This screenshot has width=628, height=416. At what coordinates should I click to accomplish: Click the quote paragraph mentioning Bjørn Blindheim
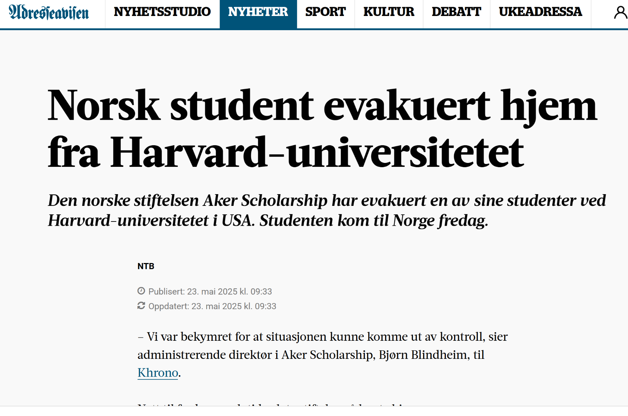pyautogui.click(x=322, y=355)
